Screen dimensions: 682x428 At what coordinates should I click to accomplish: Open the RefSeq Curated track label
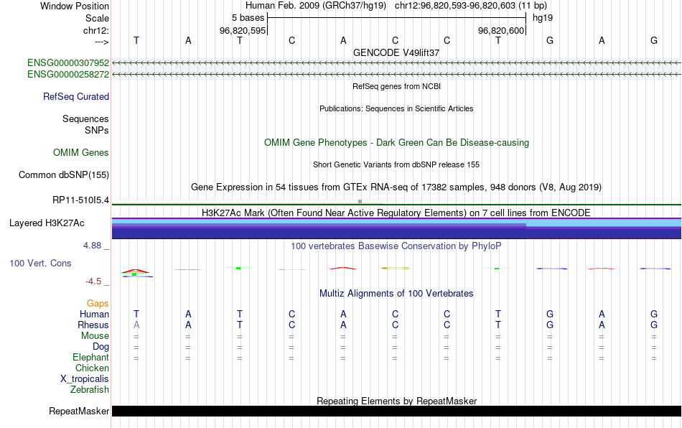tap(76, 96)
